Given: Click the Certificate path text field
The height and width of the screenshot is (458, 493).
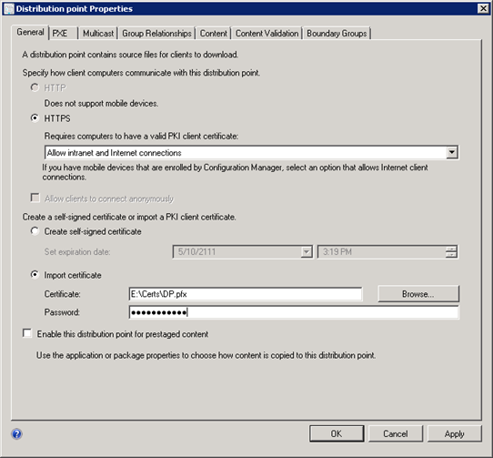Looking at the screenshot, I should click(x=246, y=294).
